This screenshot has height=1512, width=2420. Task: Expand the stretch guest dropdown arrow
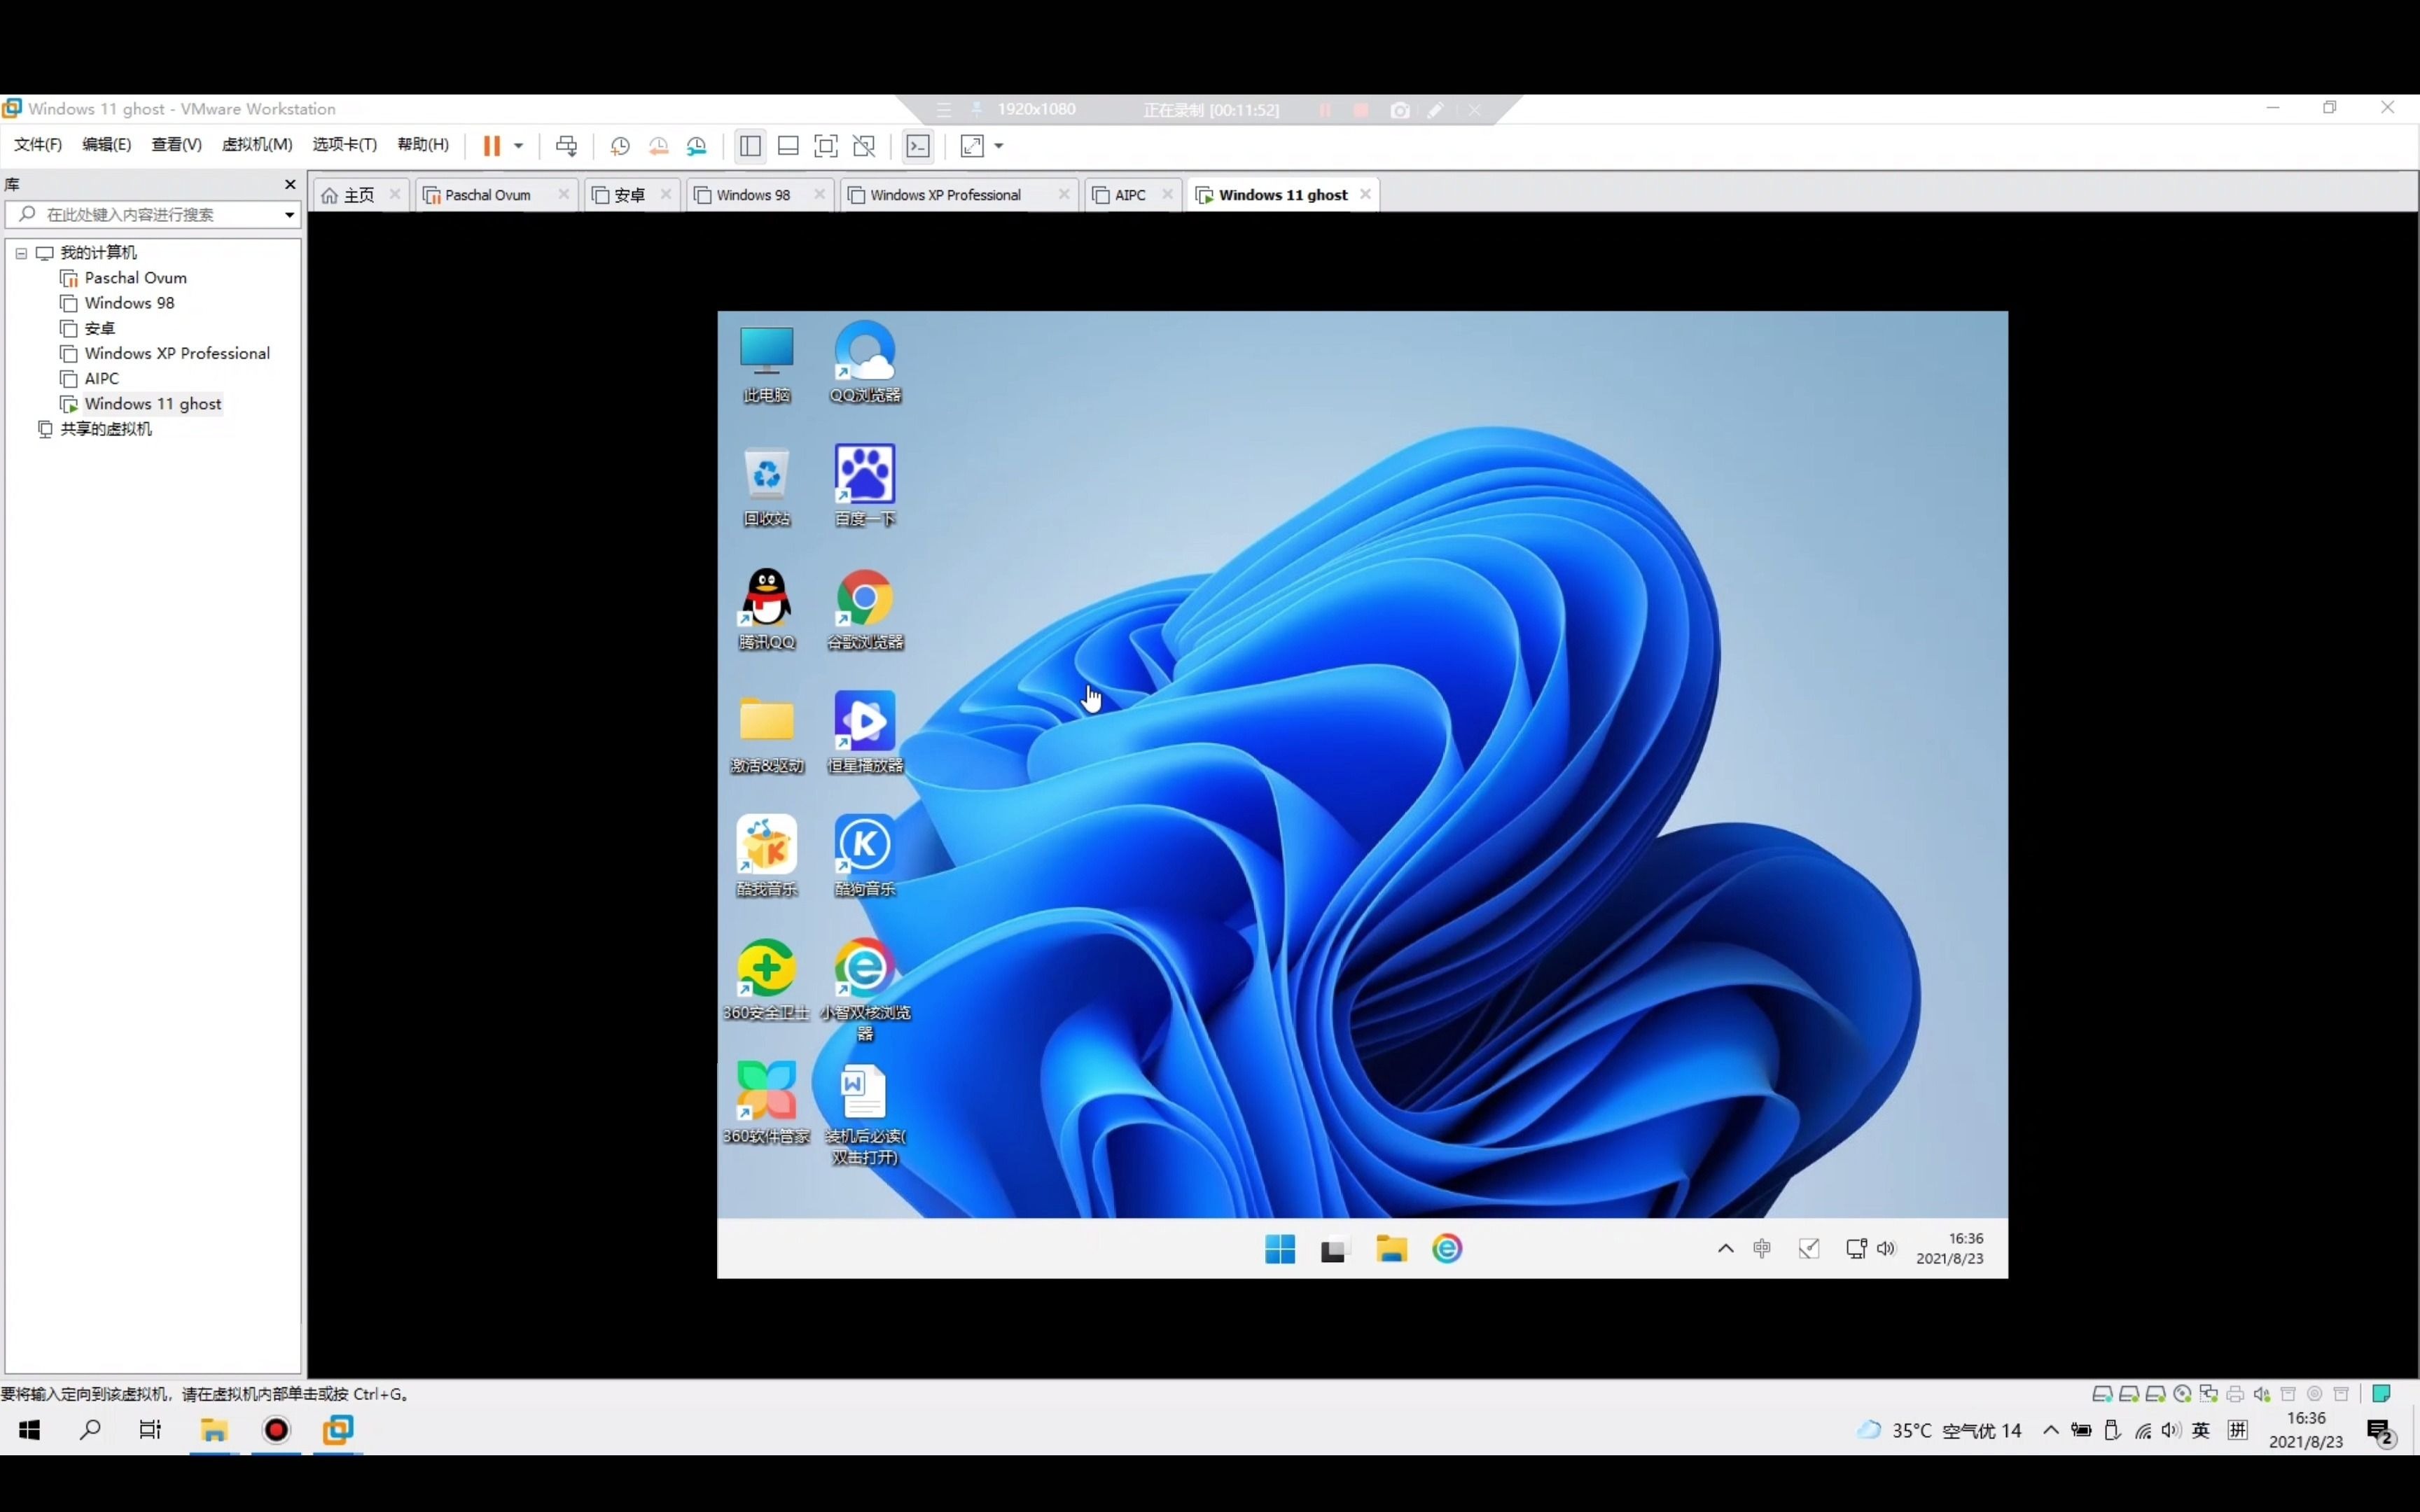(x=999, y=146)
